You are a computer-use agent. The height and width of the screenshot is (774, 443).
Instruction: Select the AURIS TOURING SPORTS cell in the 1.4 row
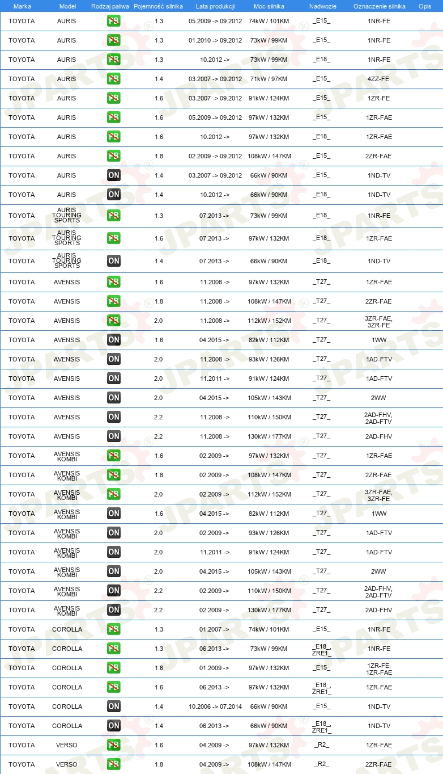67,261
